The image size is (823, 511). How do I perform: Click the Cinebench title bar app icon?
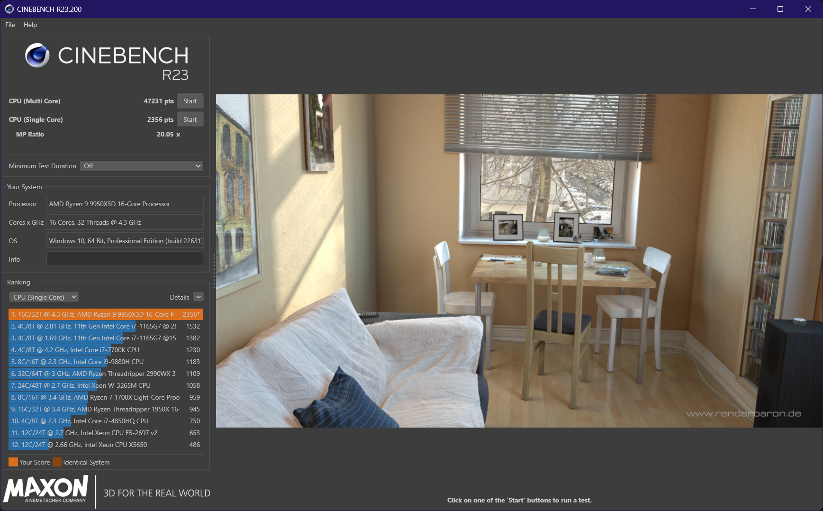(x=9, y=9)
